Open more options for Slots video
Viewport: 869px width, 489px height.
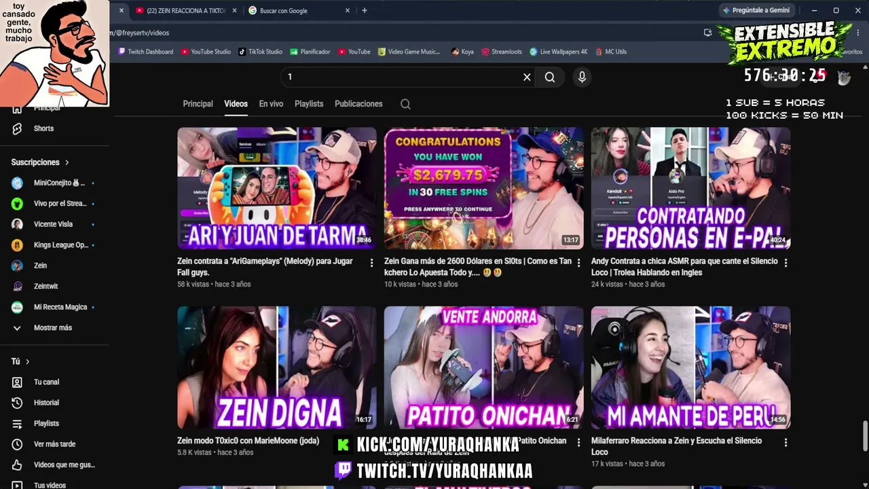point(578,263)
